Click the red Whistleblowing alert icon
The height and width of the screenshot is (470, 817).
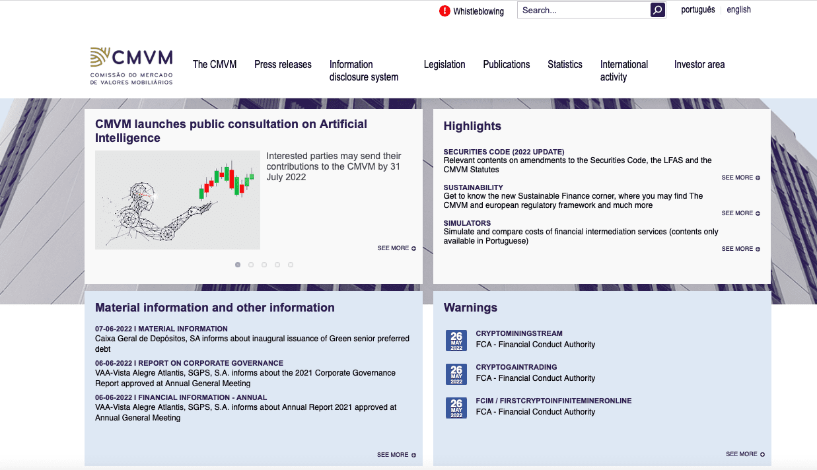pyautogui.click(x=444, y=11)
